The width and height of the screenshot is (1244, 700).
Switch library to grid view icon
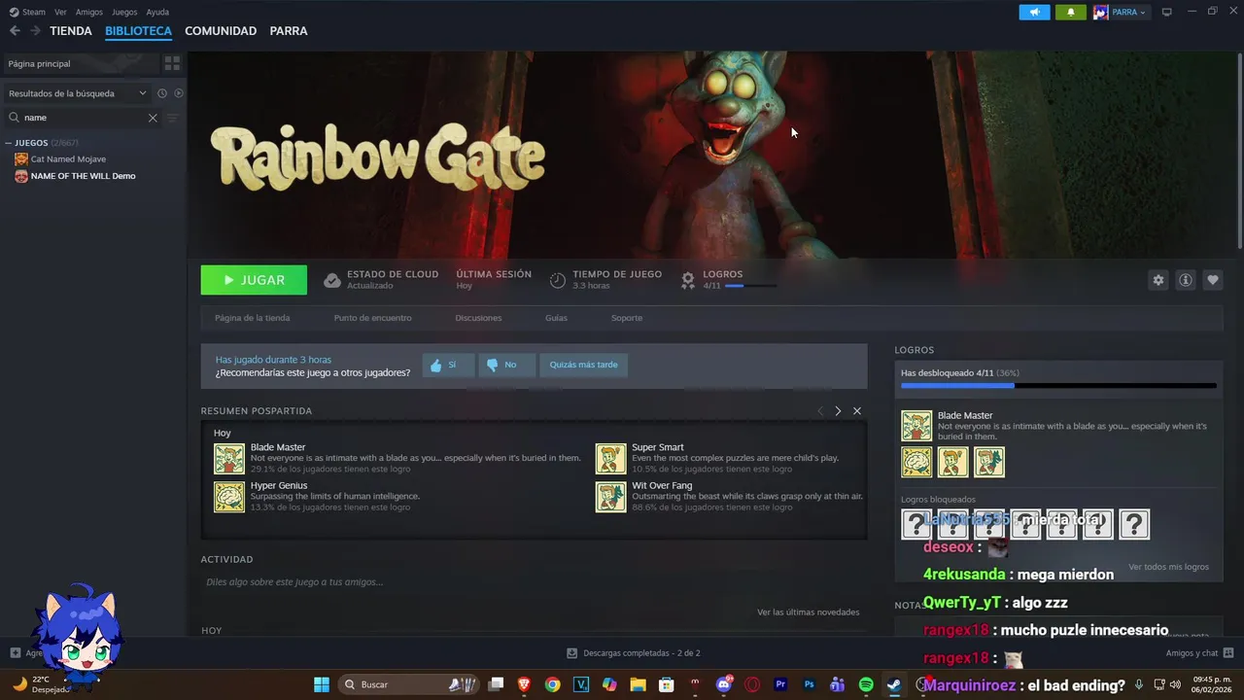(172, 63)
